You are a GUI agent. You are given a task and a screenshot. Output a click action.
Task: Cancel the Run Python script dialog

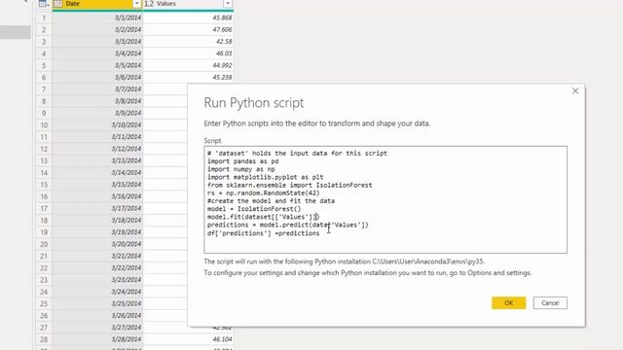(x=550, y=302)
